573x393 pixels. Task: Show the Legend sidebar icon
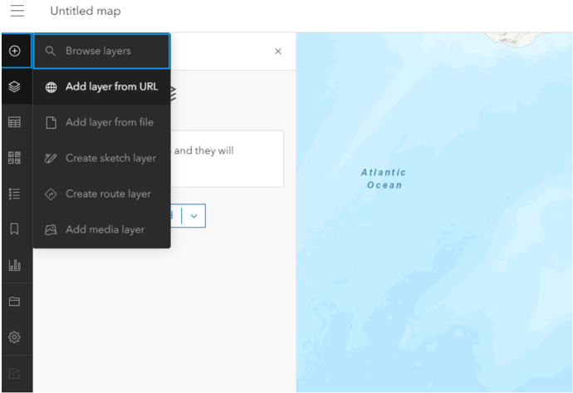[x=15, y=194]
